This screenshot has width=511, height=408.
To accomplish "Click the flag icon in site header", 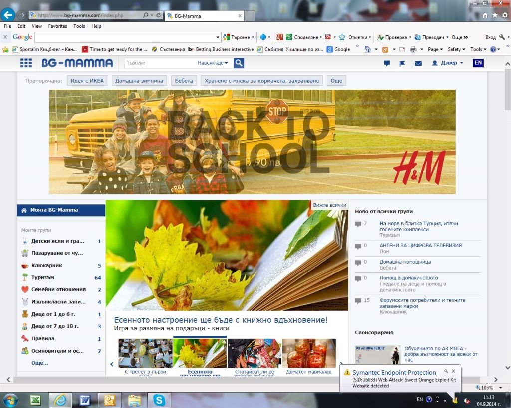I will point(402,63).
